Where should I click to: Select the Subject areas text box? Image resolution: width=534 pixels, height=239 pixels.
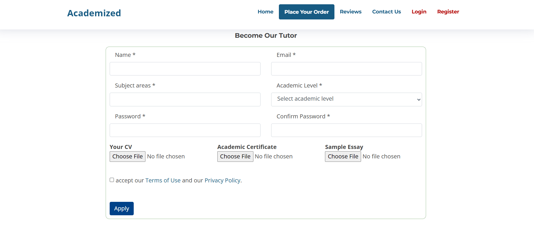tap(185, 99)
